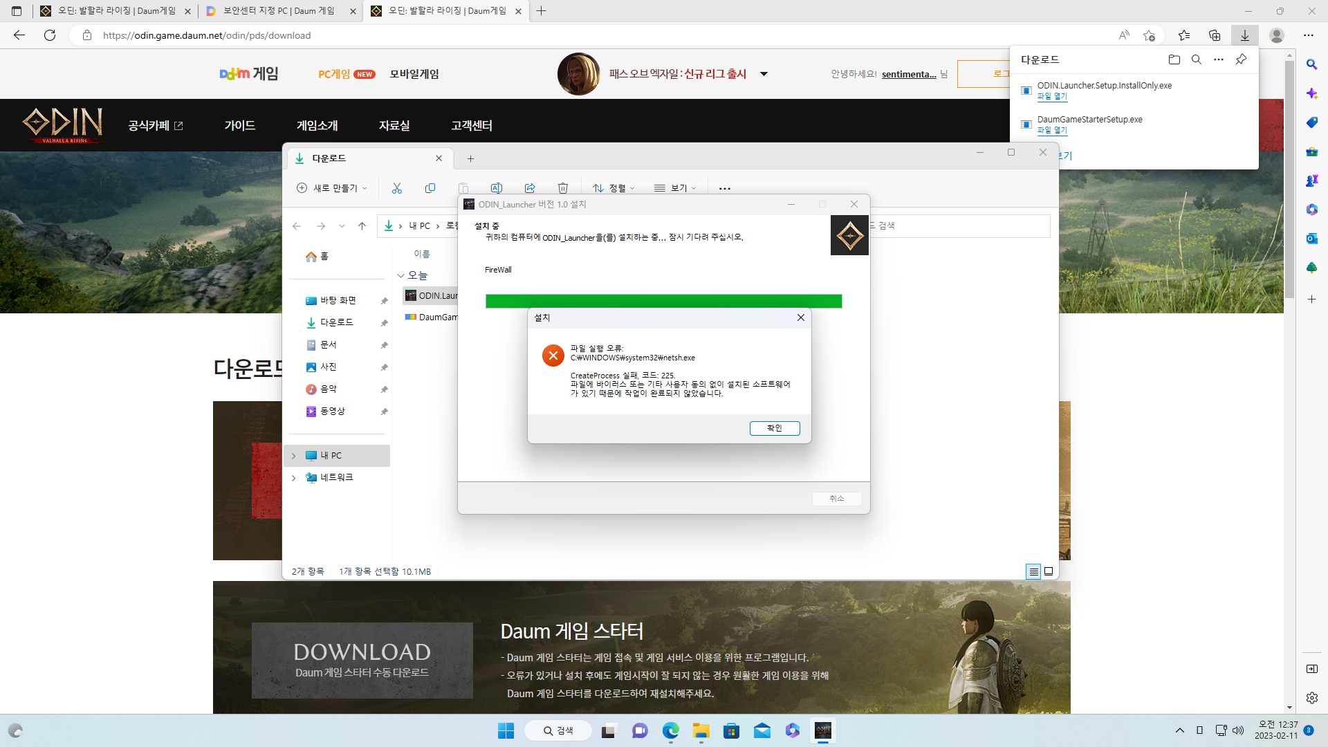
Task: Switch to large icons view in Explorer status bar
Action: [1049, 572]
